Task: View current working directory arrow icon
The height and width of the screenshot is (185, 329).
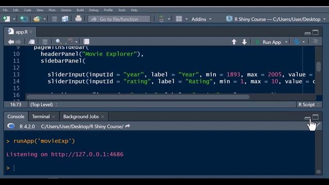Action: pyautogui.click(x=127, y=126)
